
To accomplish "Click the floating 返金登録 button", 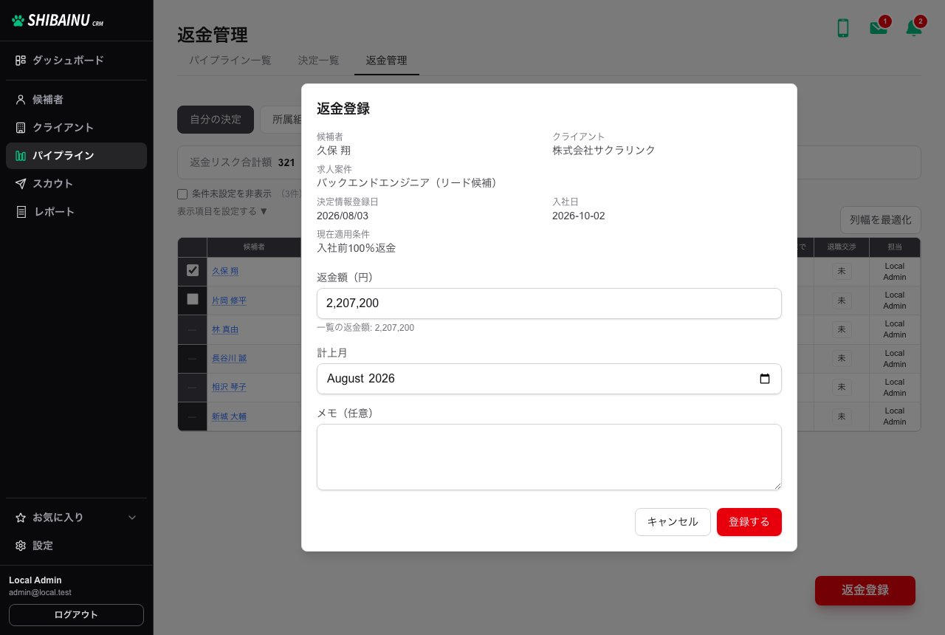I will click(x=865, y=591).
